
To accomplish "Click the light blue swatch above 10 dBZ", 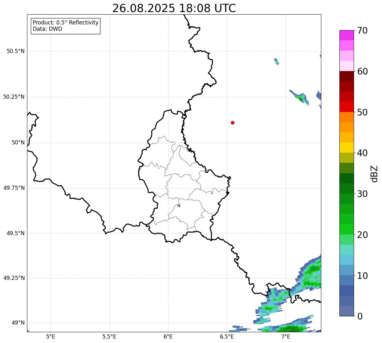I will [346, 260].
